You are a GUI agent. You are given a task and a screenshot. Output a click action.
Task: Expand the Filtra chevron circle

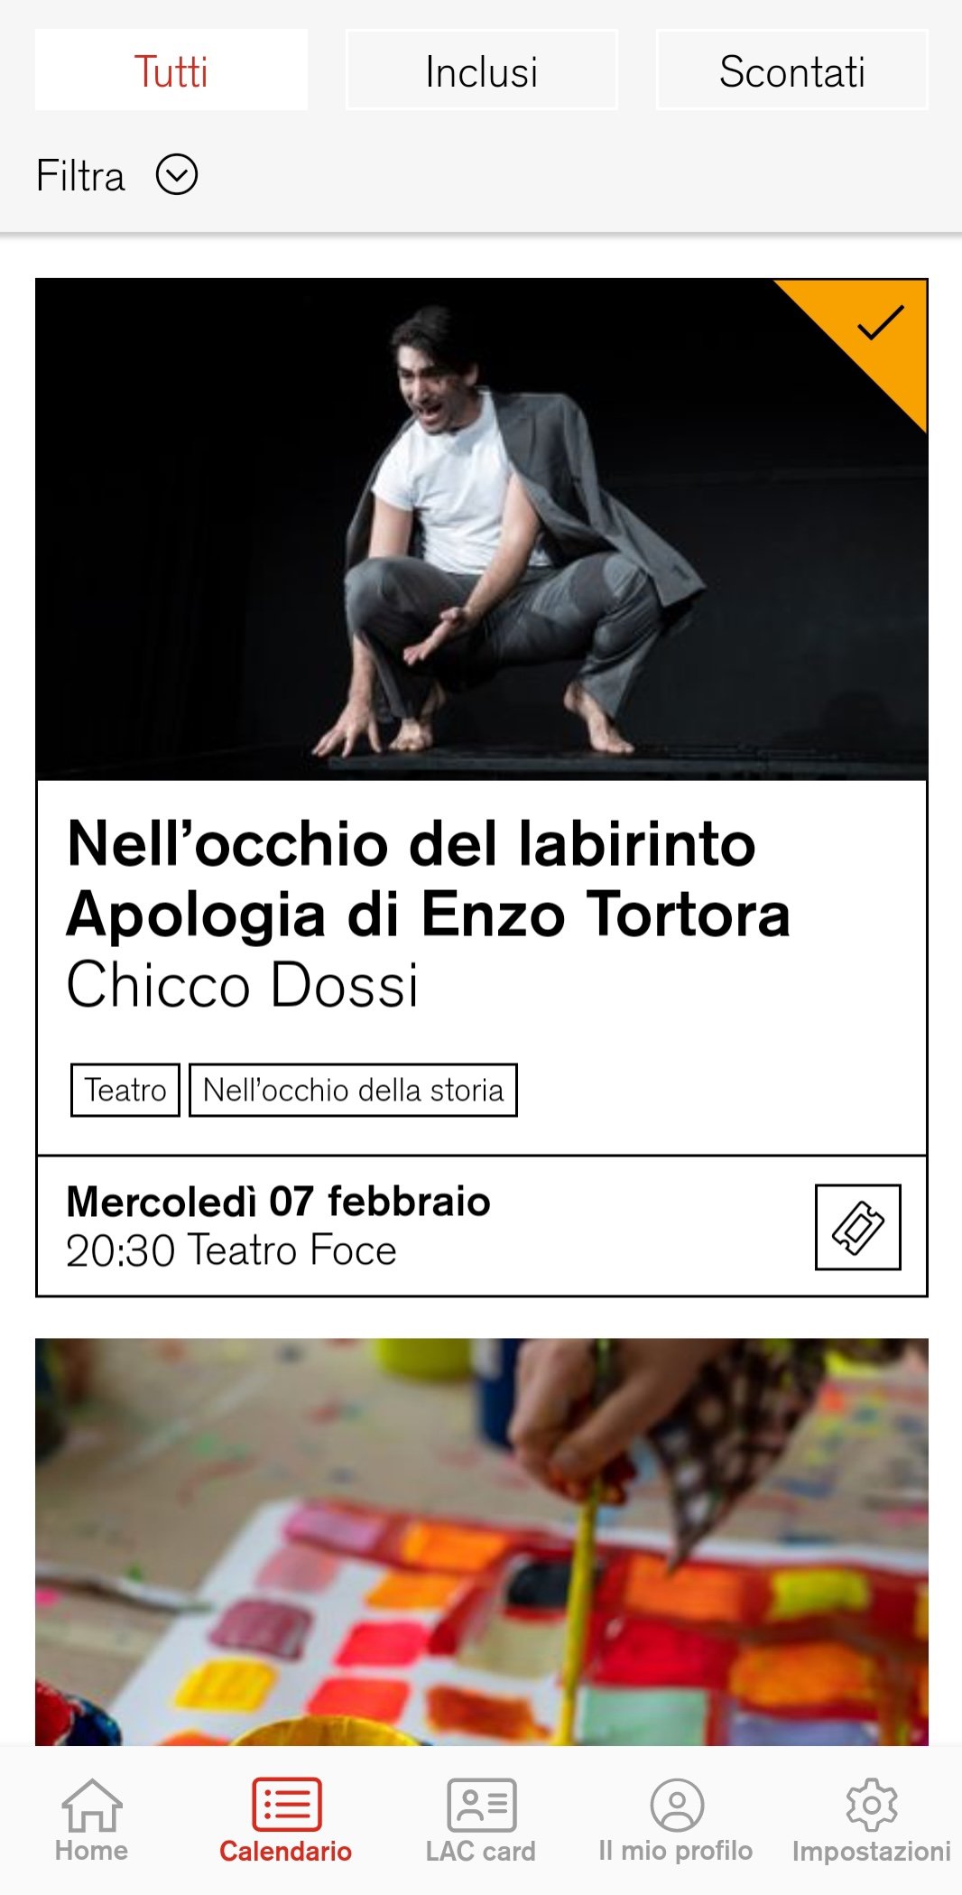[x=177, y=175]
